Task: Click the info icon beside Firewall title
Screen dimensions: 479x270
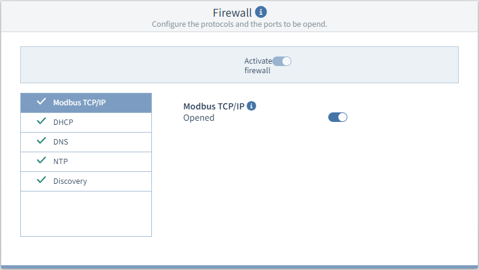Action: point(260,12)
